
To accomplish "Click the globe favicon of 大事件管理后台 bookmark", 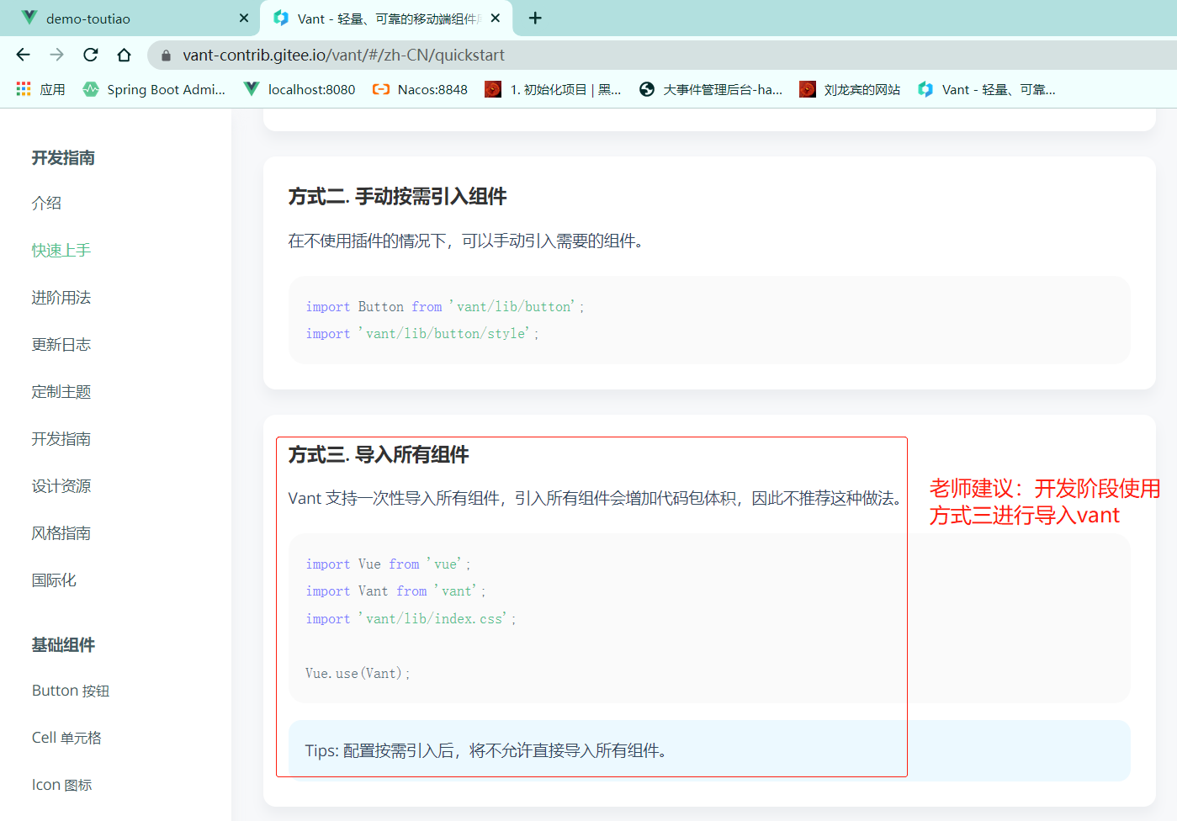I will (647, 89).
